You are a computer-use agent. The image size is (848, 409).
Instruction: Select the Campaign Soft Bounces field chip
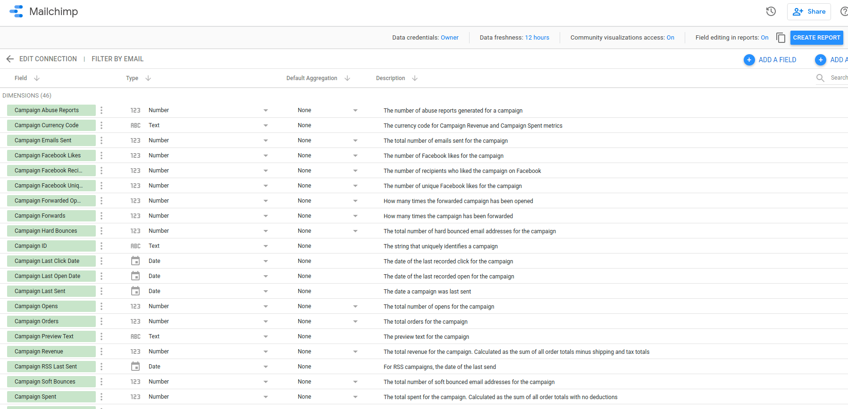(x=51, y=382)
